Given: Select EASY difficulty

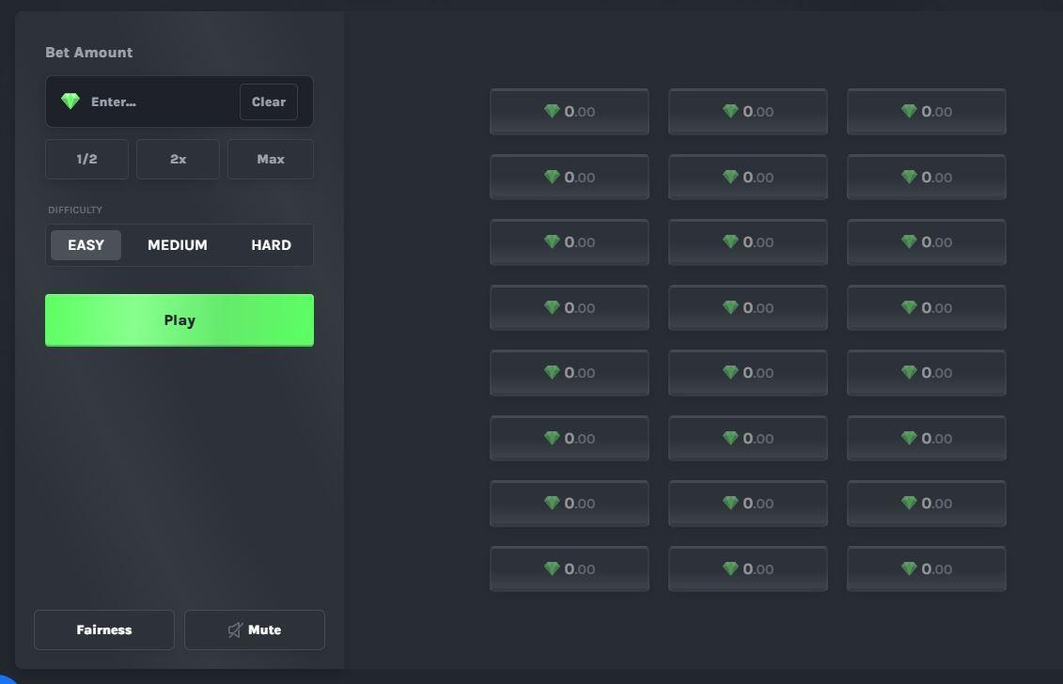Looking at the screenshot, I should pyautogui.click(x=86, y=245).
